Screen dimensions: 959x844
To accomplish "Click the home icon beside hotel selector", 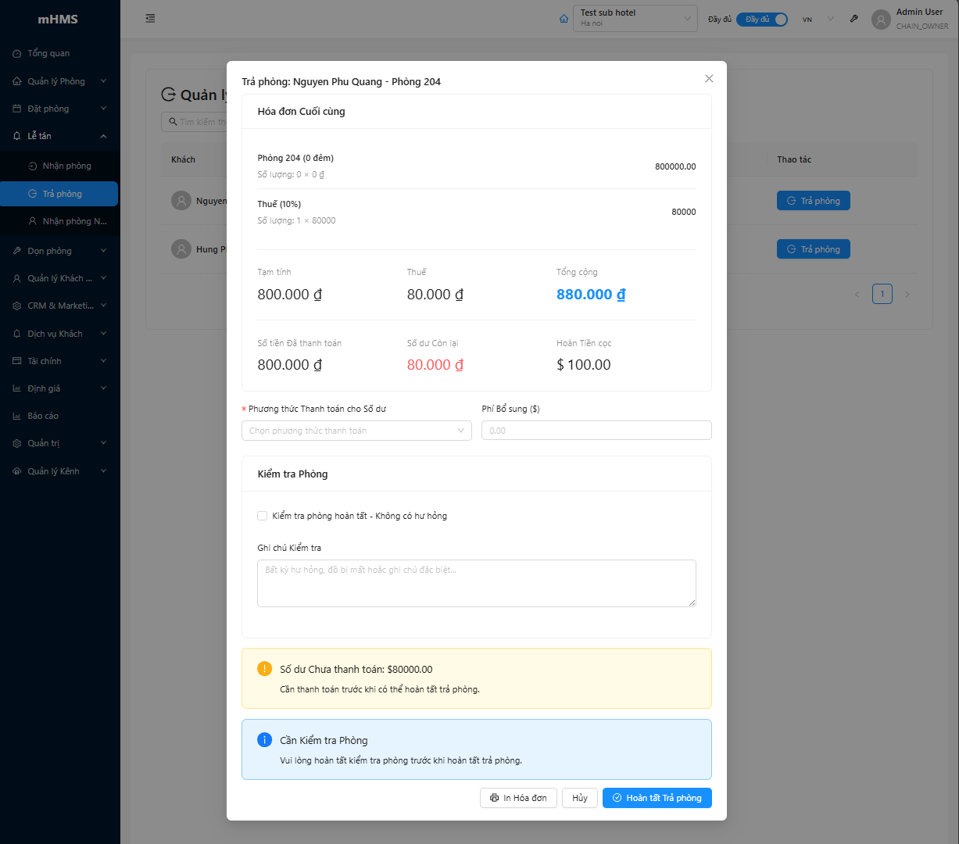I will click(564, 19).
